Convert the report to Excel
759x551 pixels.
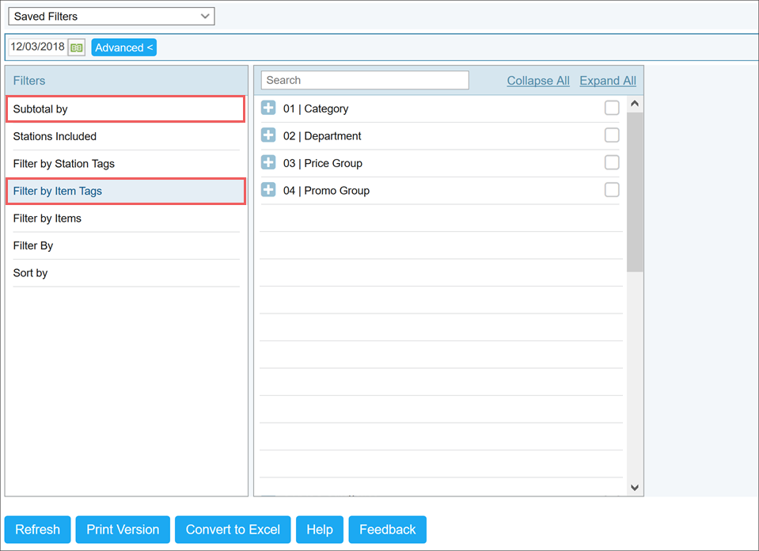click(233, 529)
